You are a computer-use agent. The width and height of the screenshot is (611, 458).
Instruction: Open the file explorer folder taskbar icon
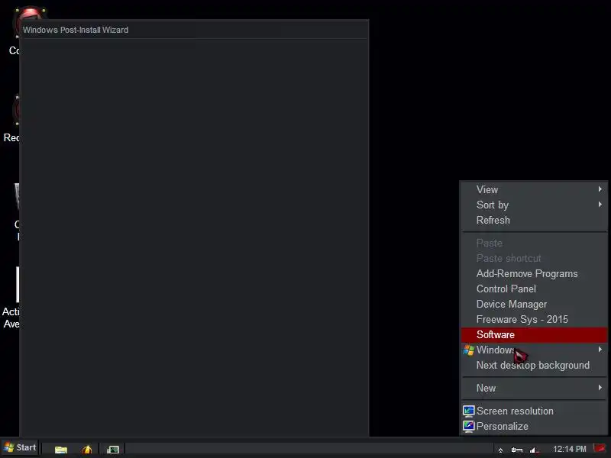pos(61,449)
